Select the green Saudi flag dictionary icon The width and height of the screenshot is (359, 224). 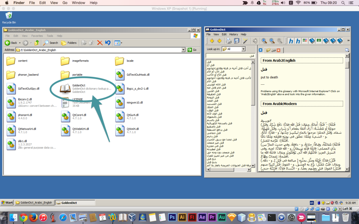[319, 41]
